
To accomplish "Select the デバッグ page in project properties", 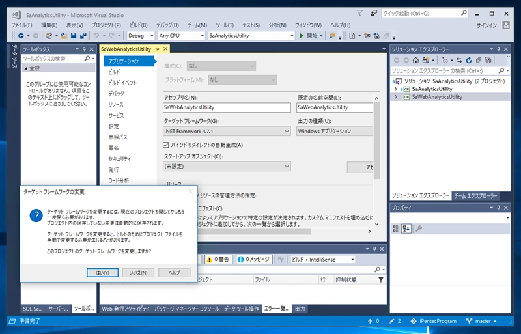I will [117, 94].
